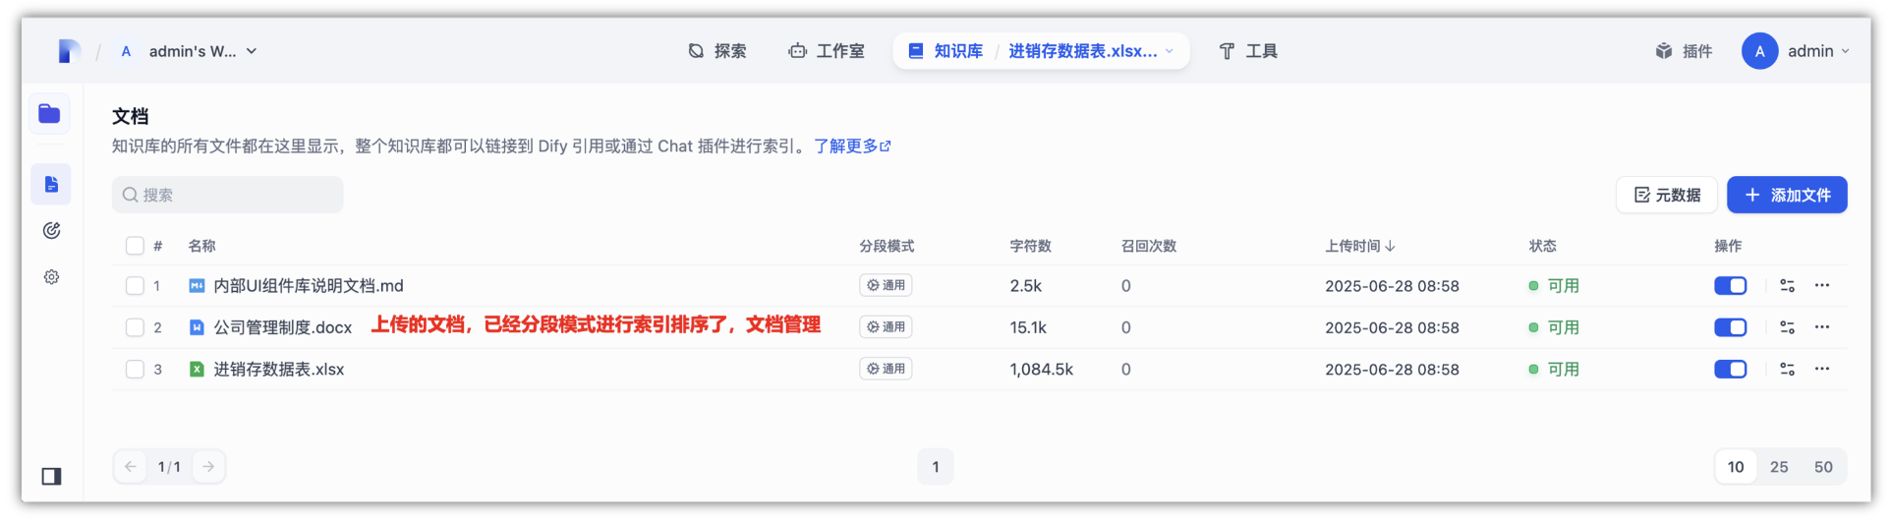Click the 添加文件 button
Viewport: 1889px width, 525px height.
coord(1787,195)
